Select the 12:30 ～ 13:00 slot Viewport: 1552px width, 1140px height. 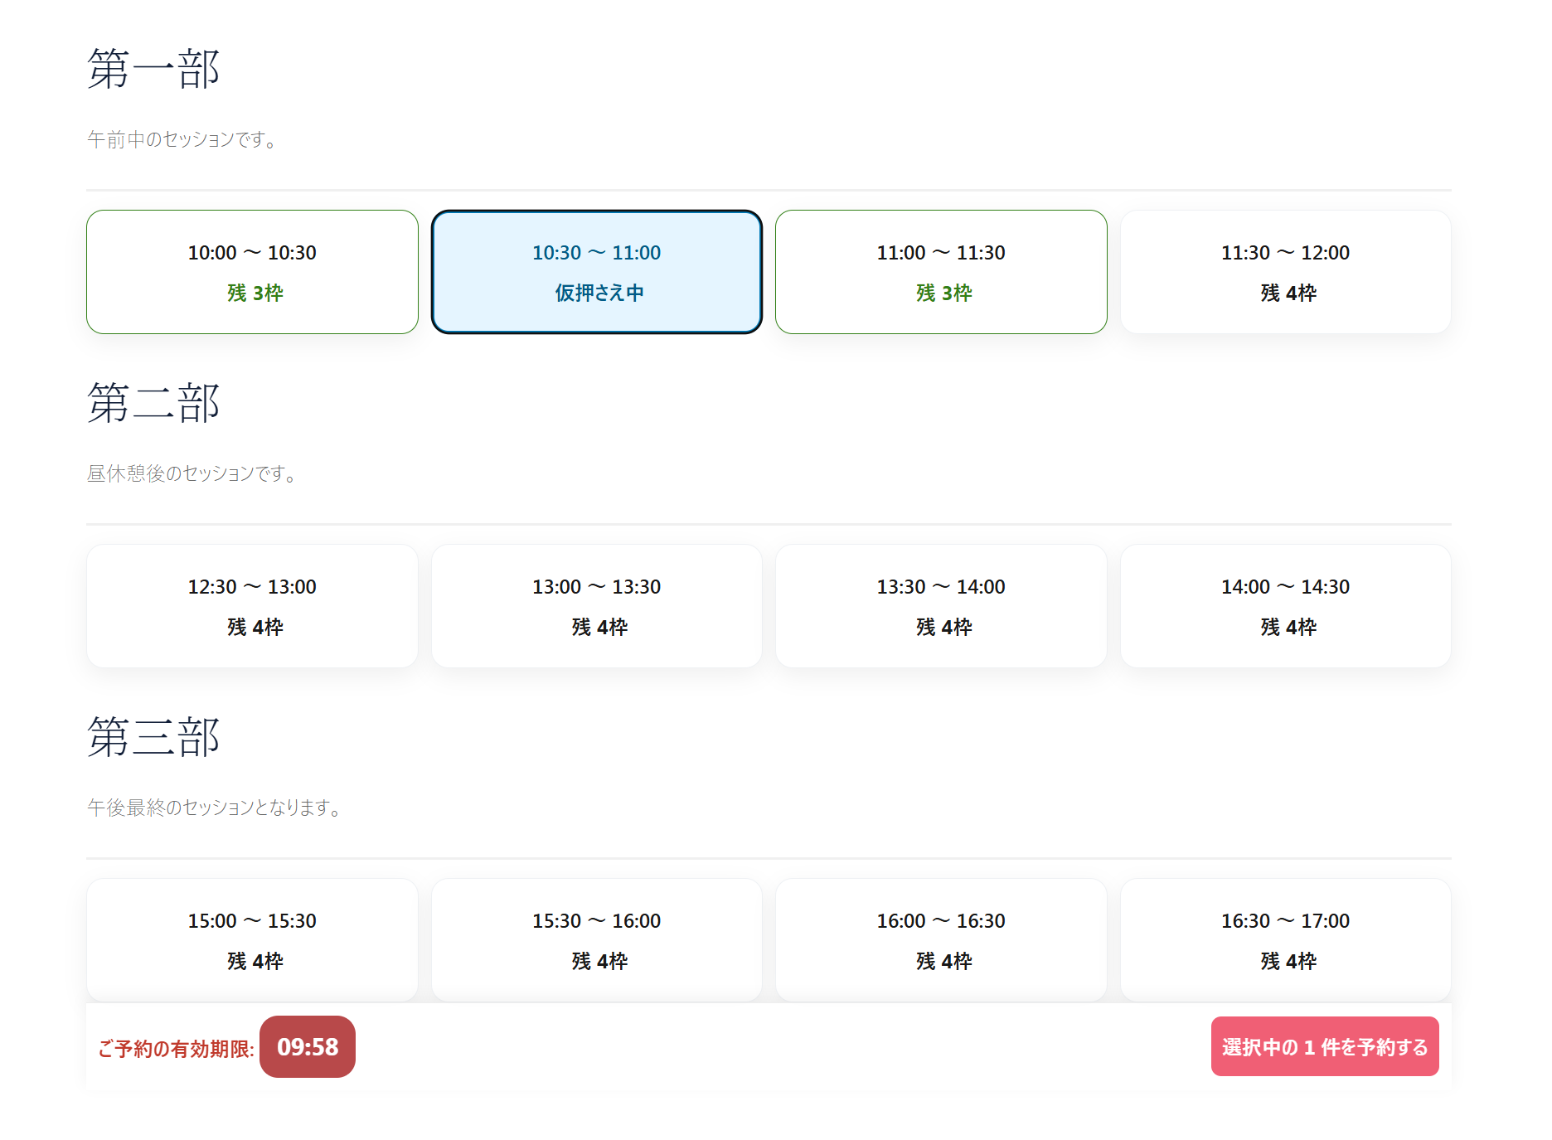(252, 606)
